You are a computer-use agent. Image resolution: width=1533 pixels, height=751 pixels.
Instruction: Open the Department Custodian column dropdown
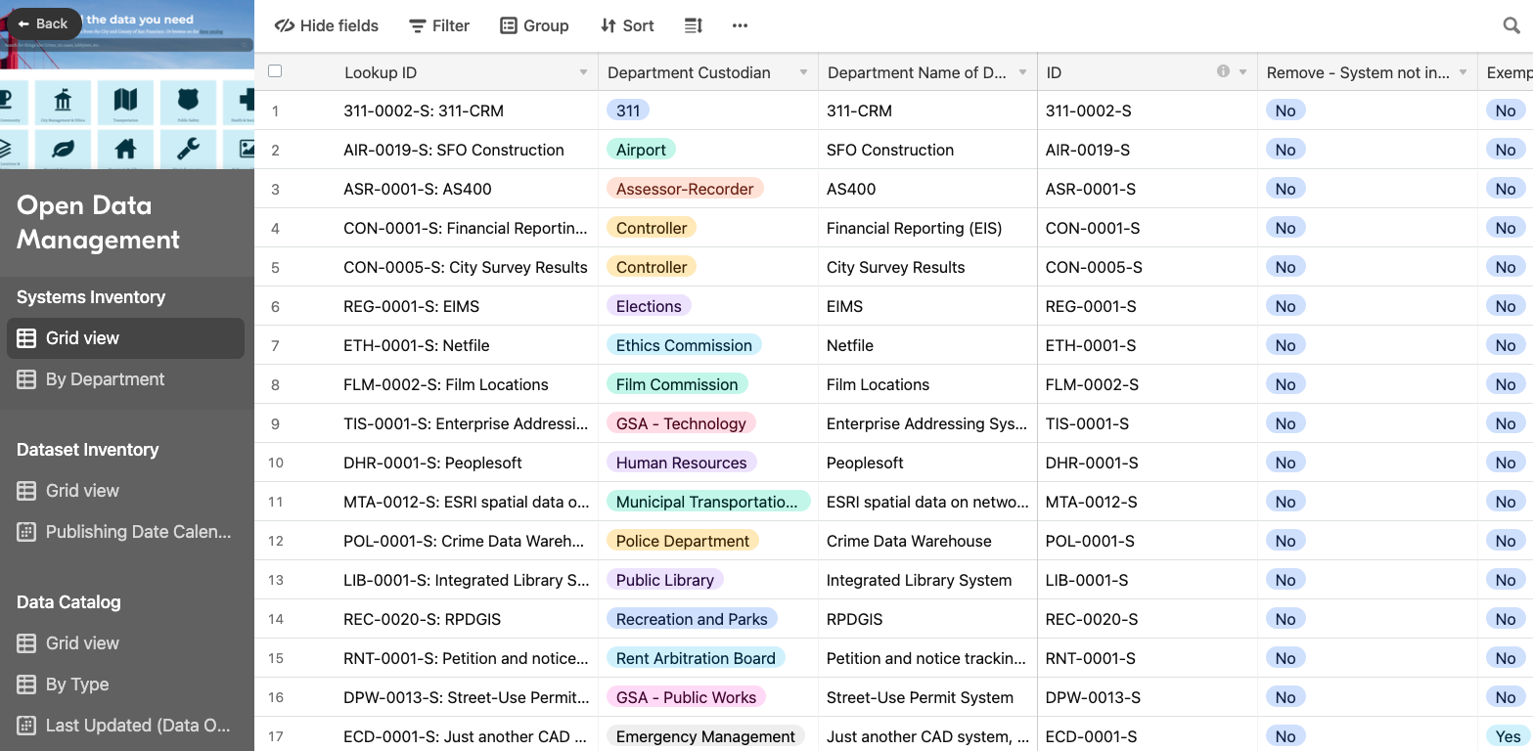tap(802, 72)
